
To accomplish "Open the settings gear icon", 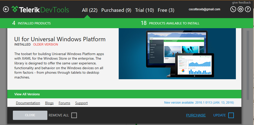I will 240,9.
